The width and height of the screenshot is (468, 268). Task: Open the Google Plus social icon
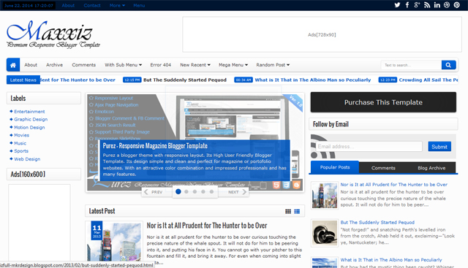(417, 5)
